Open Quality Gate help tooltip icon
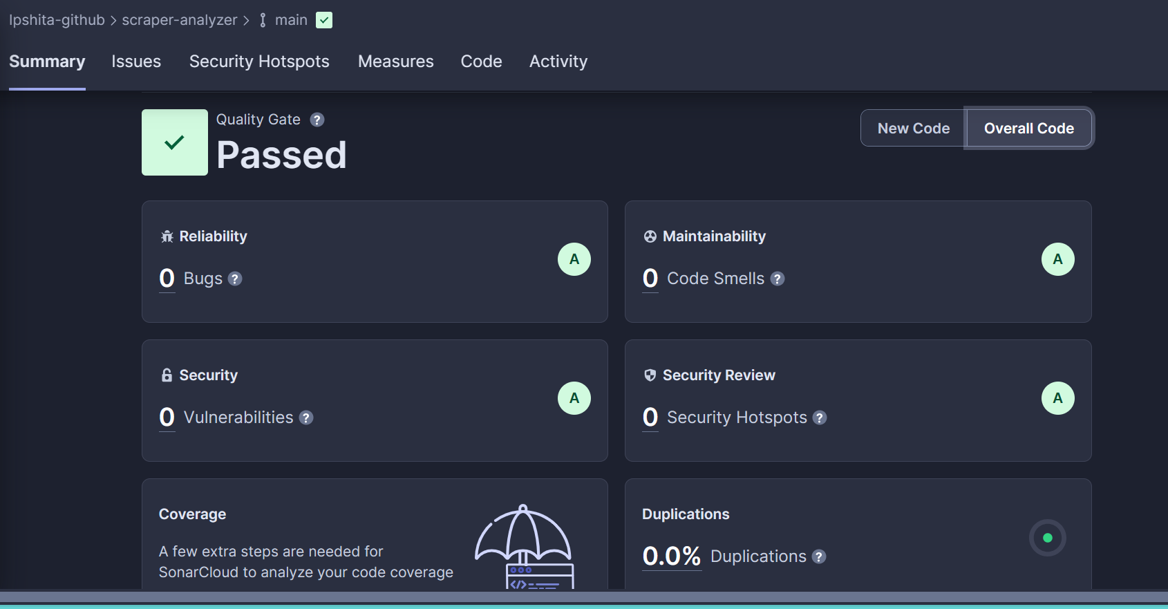Image resolution: width=1168 pixels, height=609 pixels. pyautogui.click(x=317, y=120)
